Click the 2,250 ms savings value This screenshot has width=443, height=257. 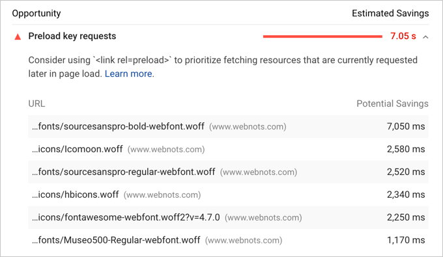406,217
